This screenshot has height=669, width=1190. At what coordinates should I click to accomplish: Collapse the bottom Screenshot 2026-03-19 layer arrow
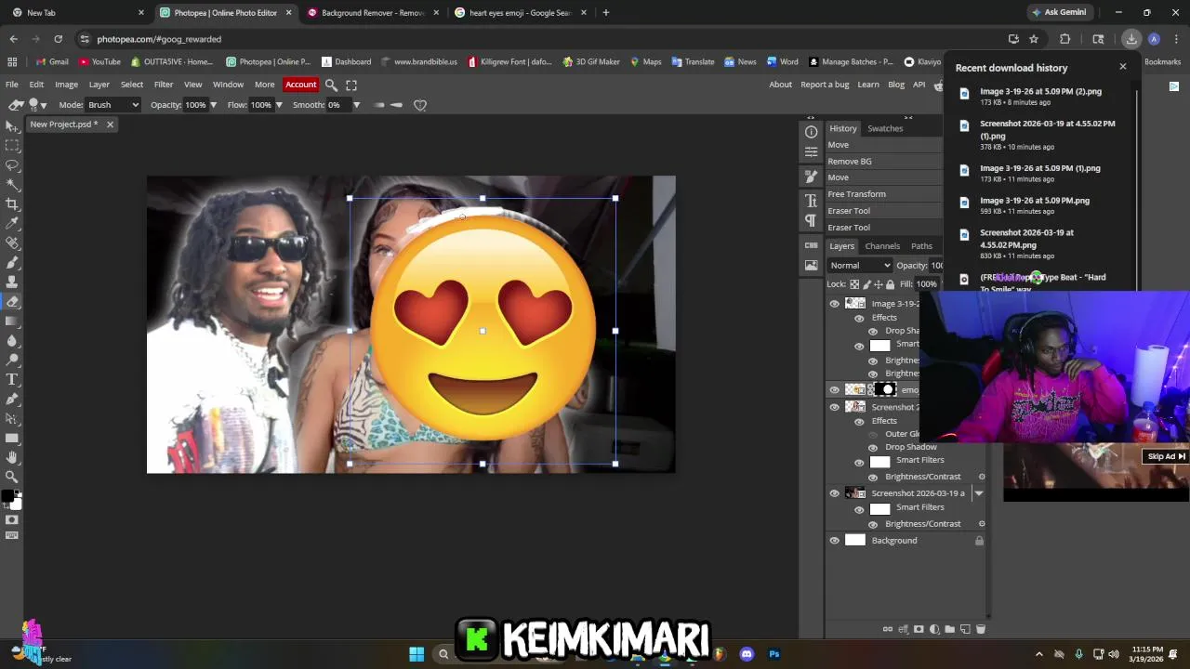coord(978,493)
